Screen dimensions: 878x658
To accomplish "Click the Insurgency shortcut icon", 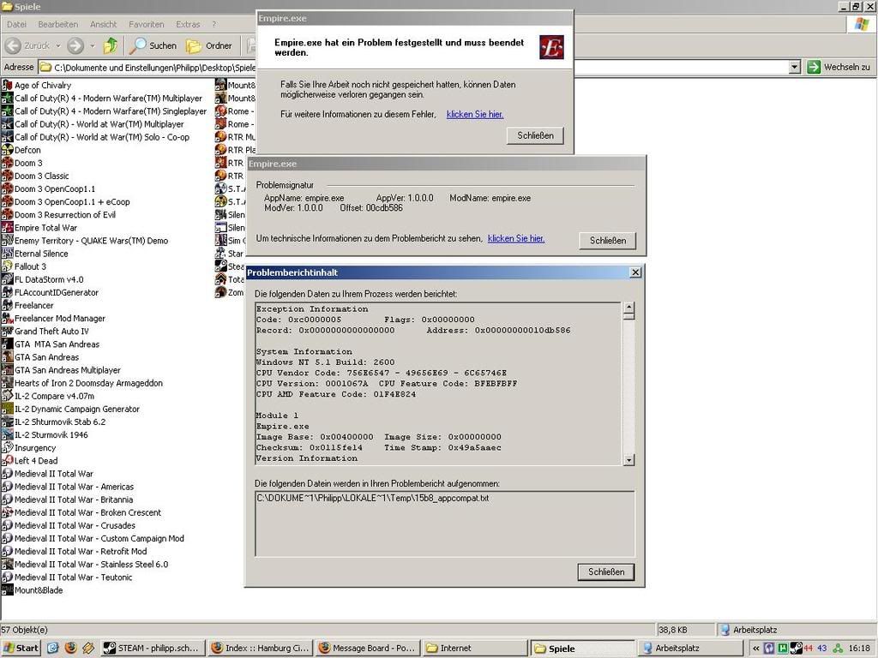I will point(7,447).
